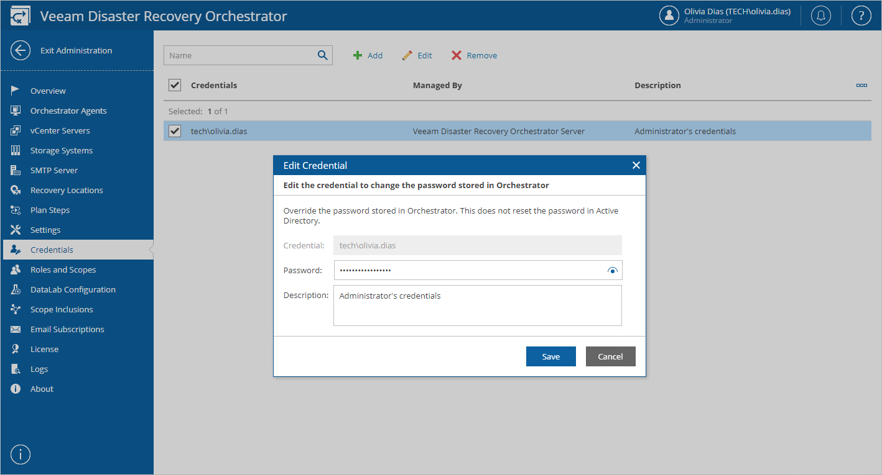Click the disabled Credential field
This screenshot has width=882, height=475.
478,245
